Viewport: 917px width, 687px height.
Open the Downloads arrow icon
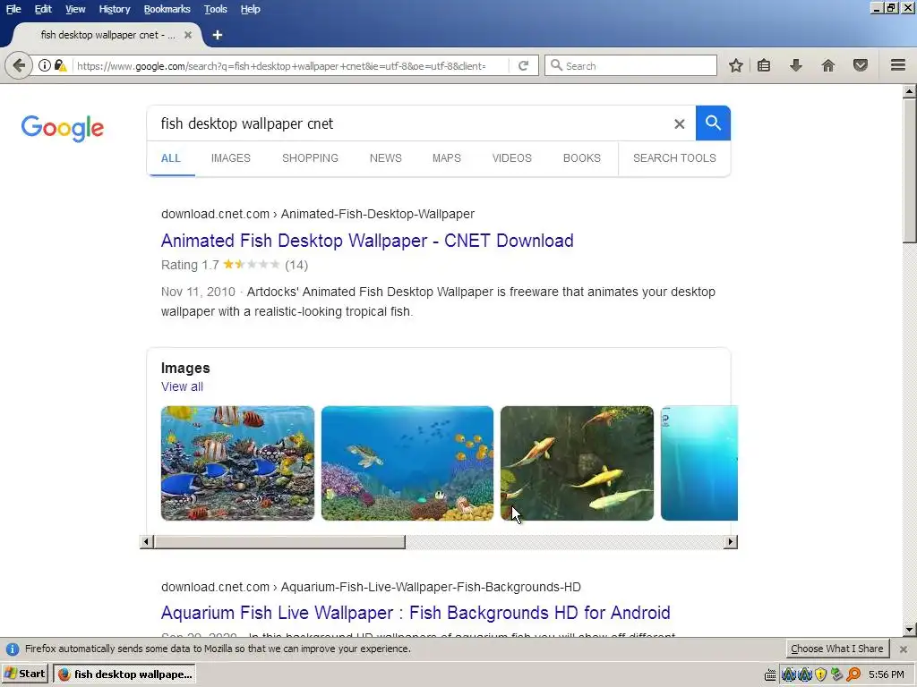click(796, 65)
